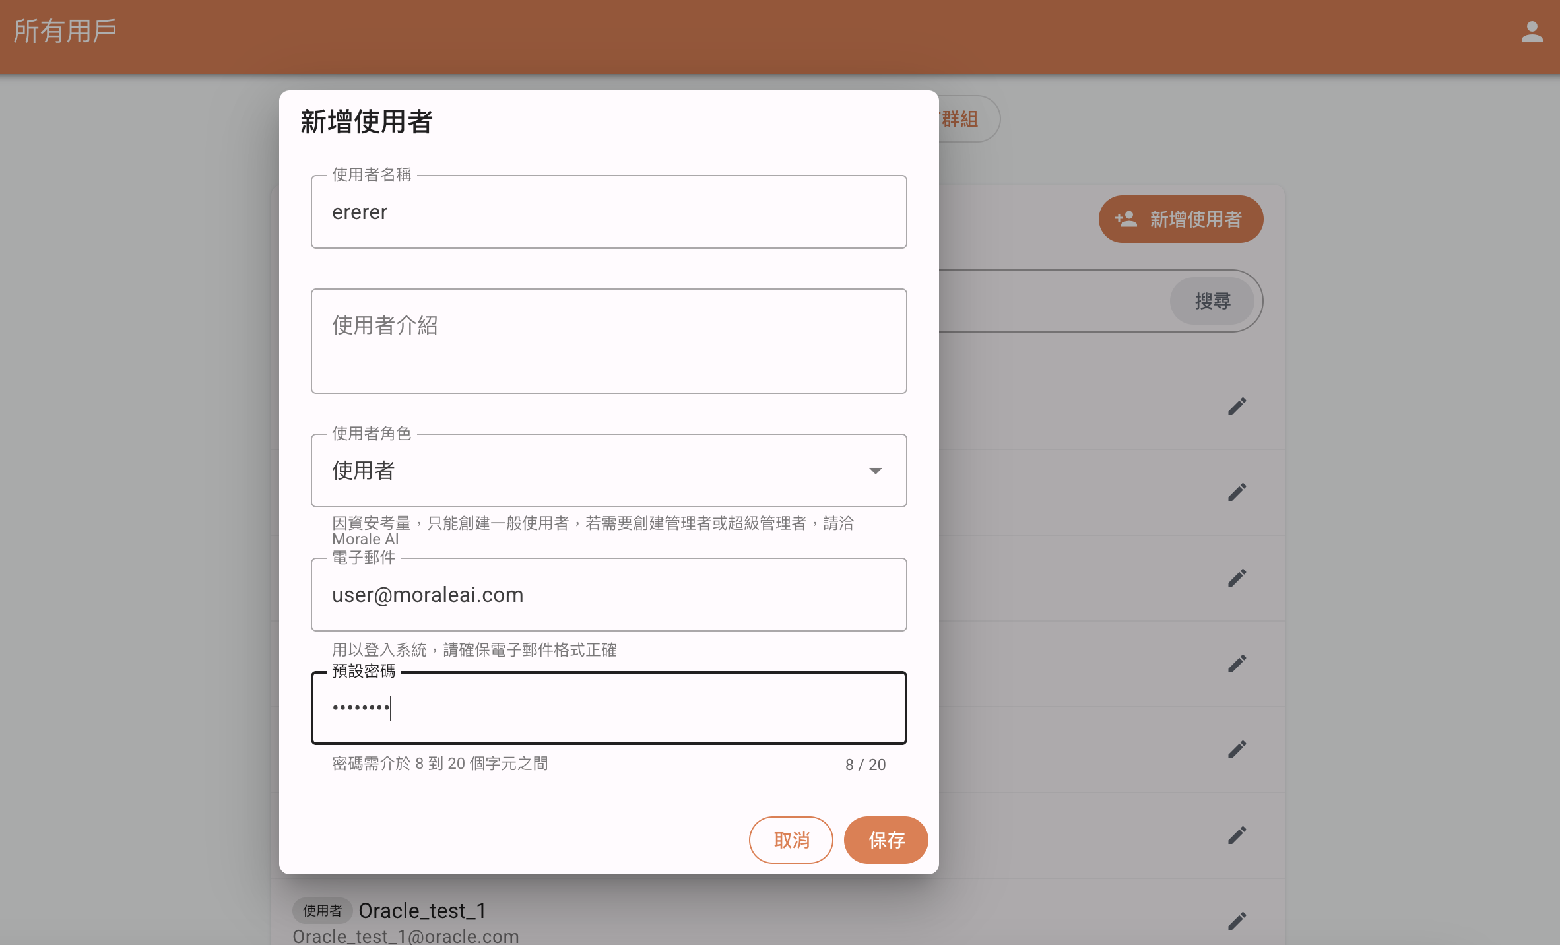This screenshot has width=1560, height=945.
Task: Click the add-person icon on 新增使用者 button
Action: (x=1126, y=219)
